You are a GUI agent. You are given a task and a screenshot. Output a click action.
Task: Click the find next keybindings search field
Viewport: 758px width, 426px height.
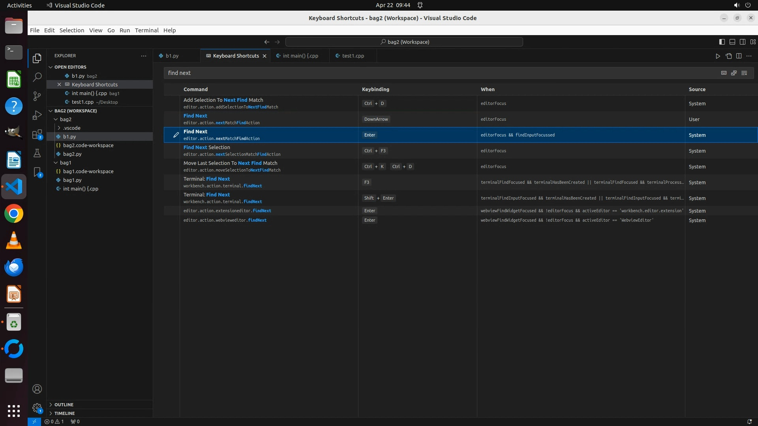pos(434,73)
